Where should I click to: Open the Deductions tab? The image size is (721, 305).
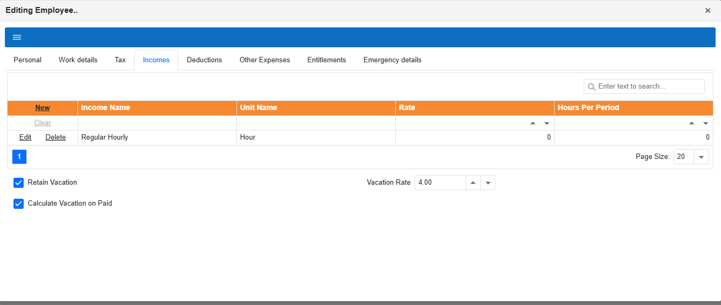[205, 60]
